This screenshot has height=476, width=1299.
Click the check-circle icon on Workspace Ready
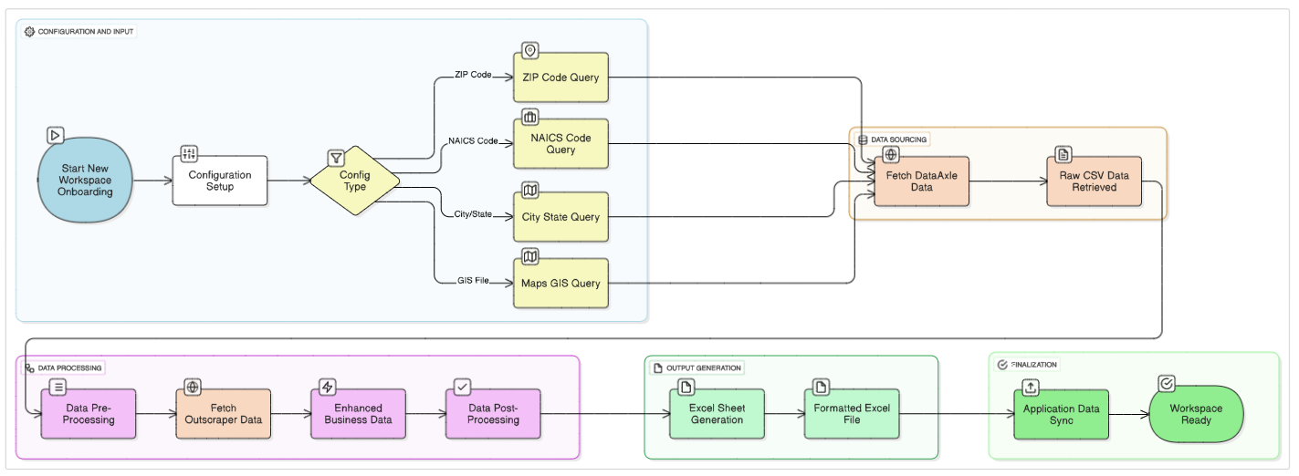tap(1166, 383)
